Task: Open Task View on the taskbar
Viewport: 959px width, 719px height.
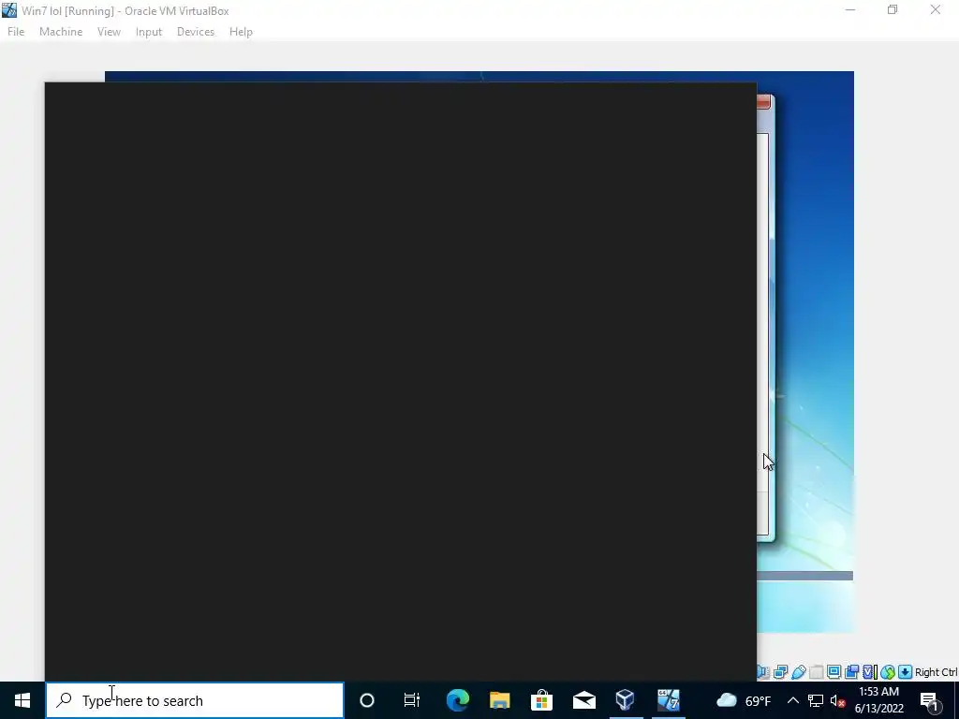Action: tap(412, 700)
